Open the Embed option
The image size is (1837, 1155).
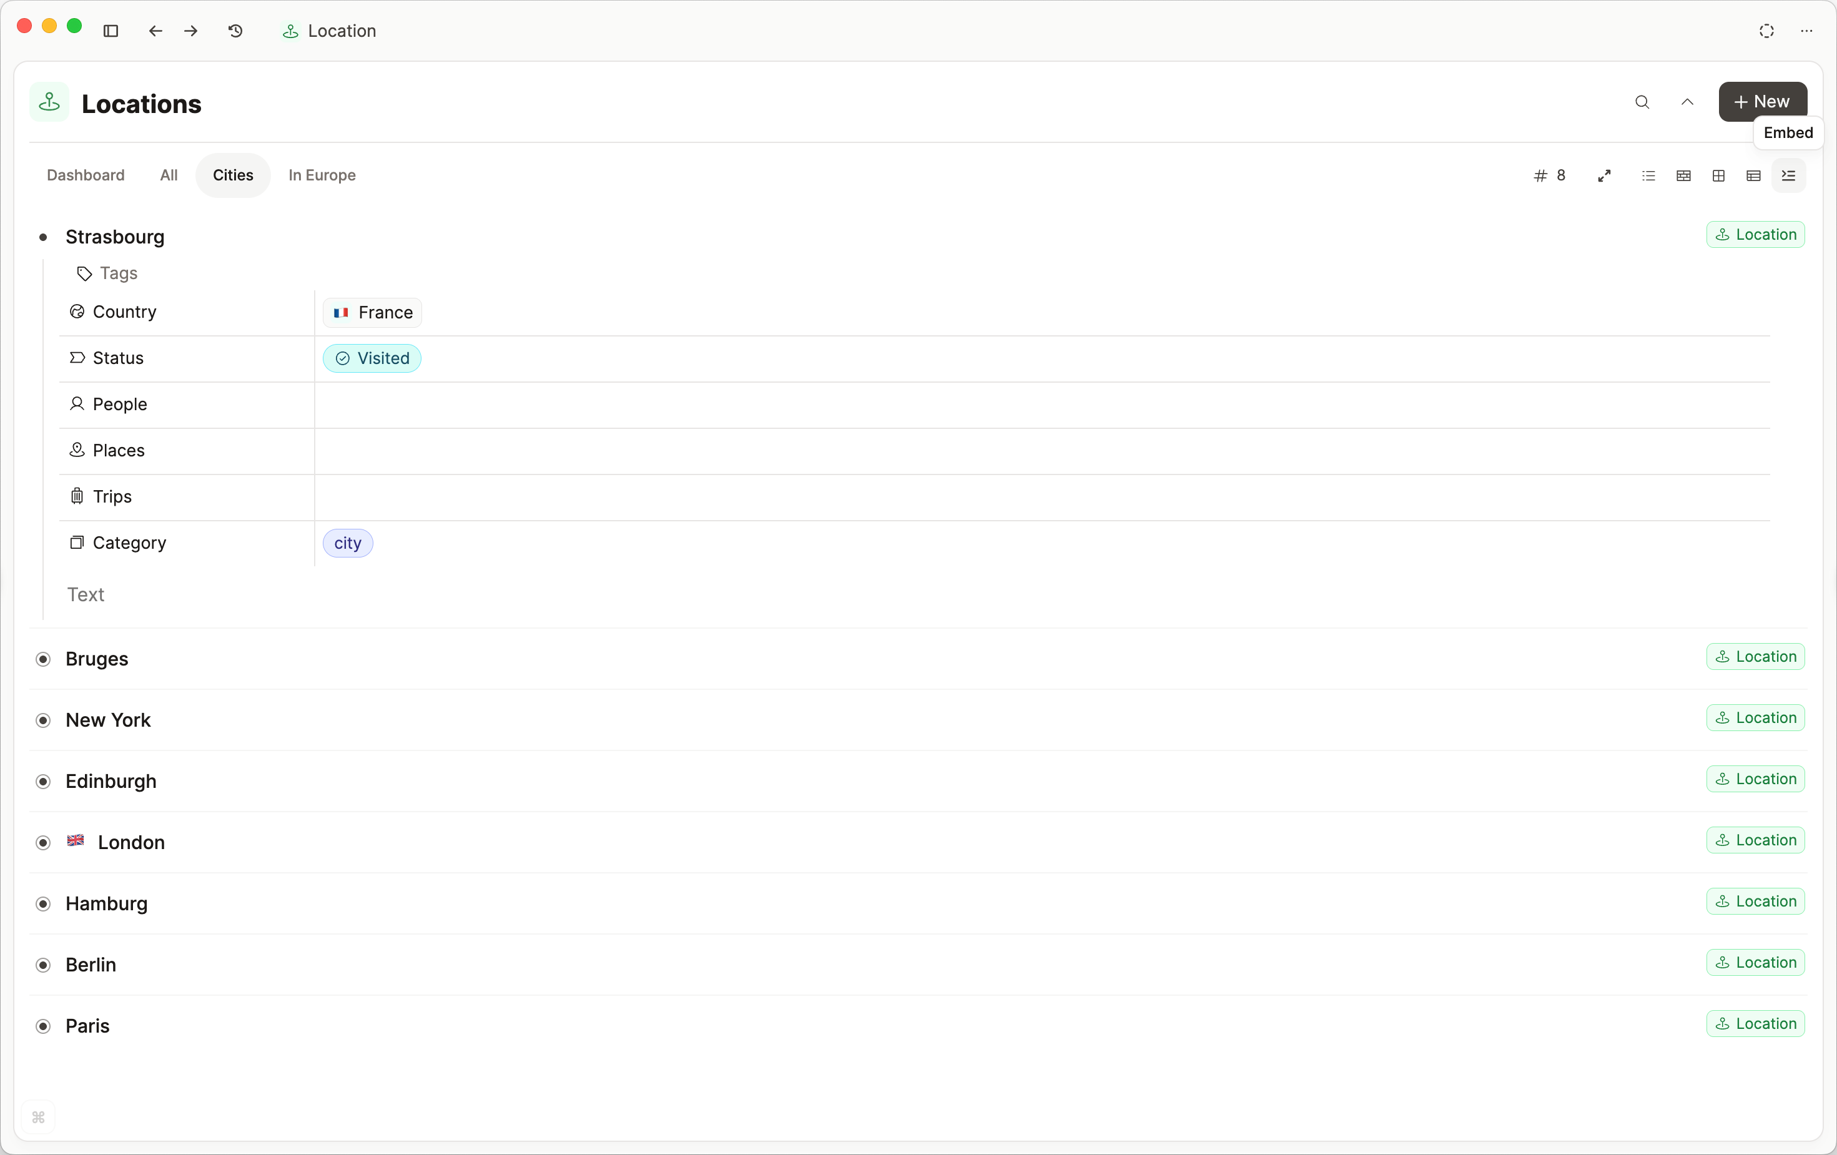[1788, 133]
